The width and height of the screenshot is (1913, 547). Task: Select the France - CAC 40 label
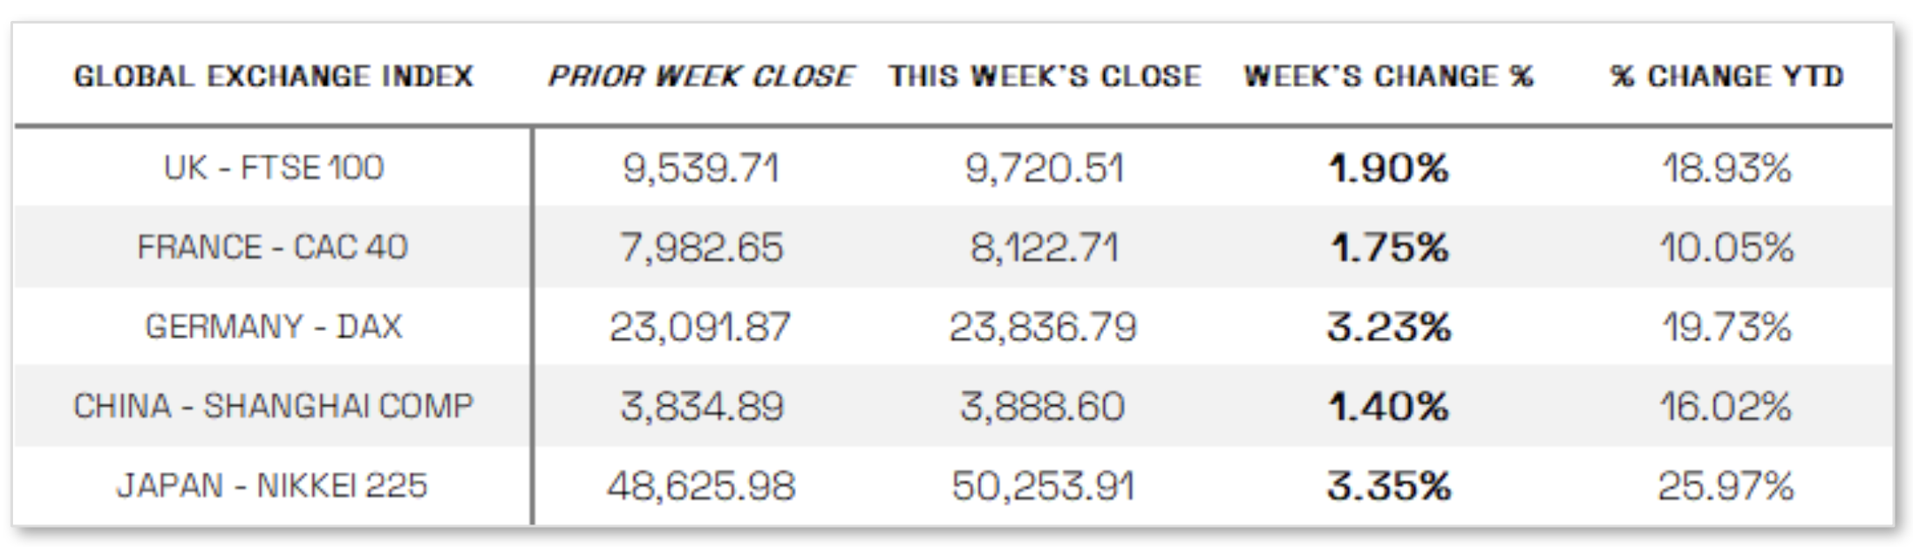pos(273,247)
